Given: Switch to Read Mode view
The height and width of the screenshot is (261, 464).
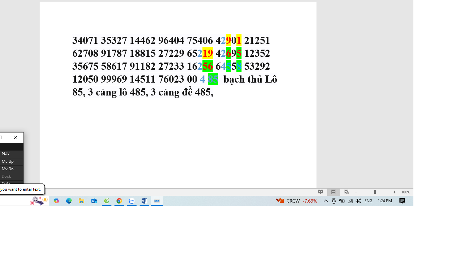Looking at the screenshot, I should point(320,192).
